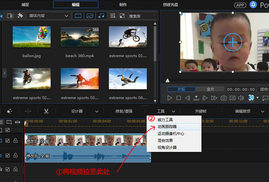The image size is (269, 182).
Task: Open the library grid view menu icon
Action: [113, 16]
